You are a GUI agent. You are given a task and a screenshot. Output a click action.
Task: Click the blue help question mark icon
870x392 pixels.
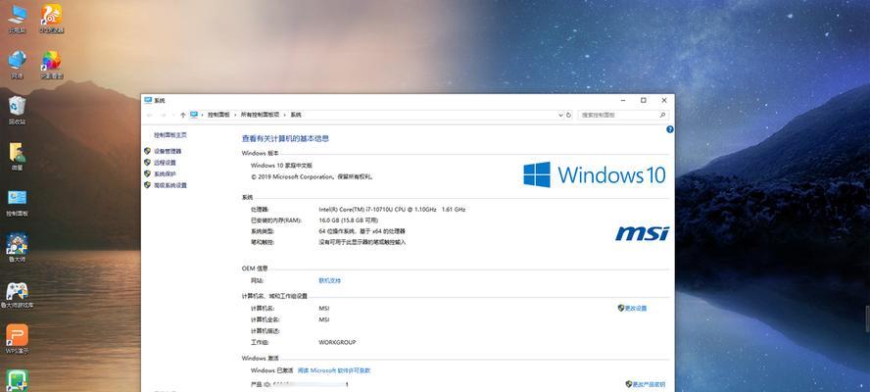click(x=670, y=129)
